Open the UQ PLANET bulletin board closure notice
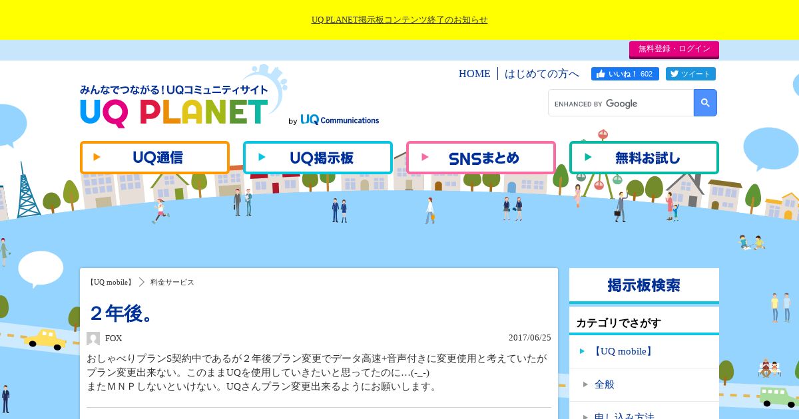Viewport: 799px width, 419px height. pyautogui.click(x=400, y=20)
